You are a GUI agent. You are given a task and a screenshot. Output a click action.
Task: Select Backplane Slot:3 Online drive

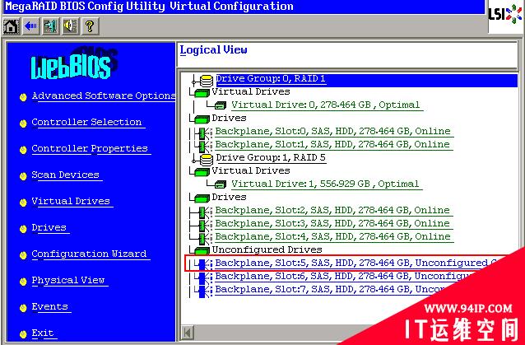tap(332, 224)
